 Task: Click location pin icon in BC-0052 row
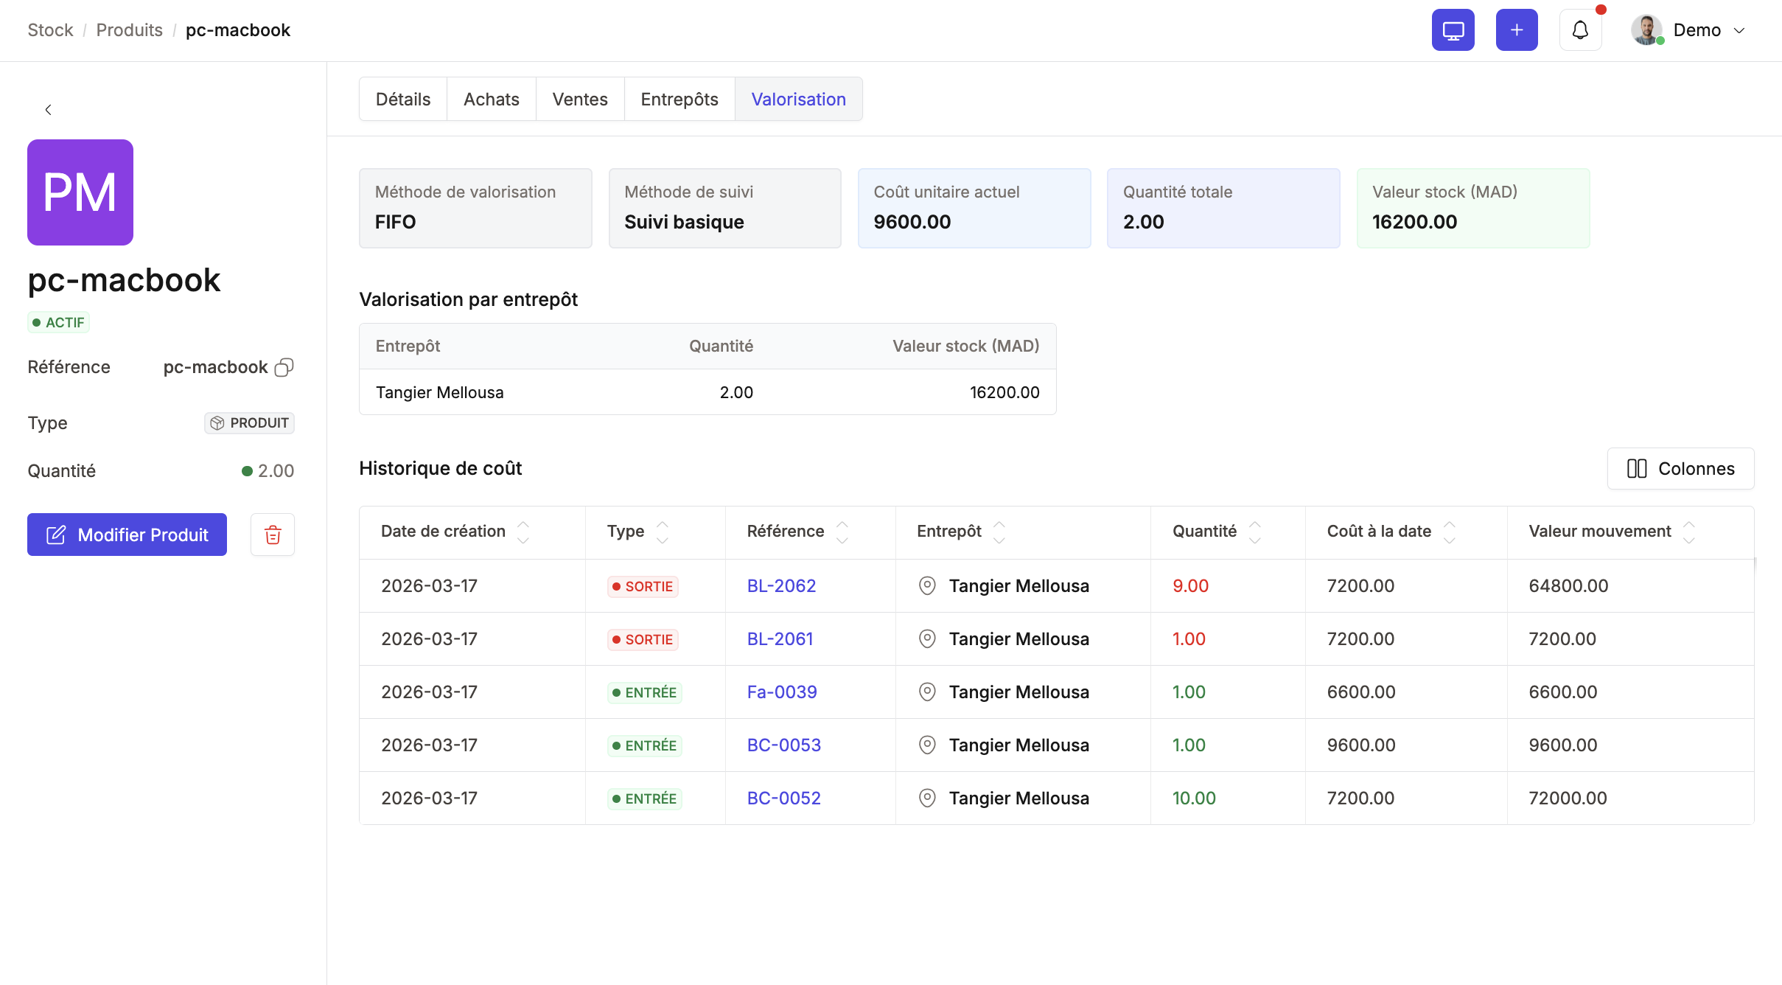click(927, 798)
